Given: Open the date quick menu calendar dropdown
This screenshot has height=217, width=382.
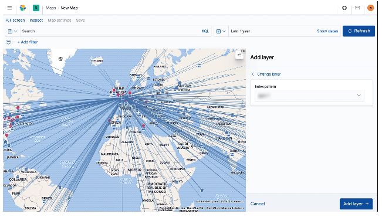Looking at the screenshot, I should (221, 31).
